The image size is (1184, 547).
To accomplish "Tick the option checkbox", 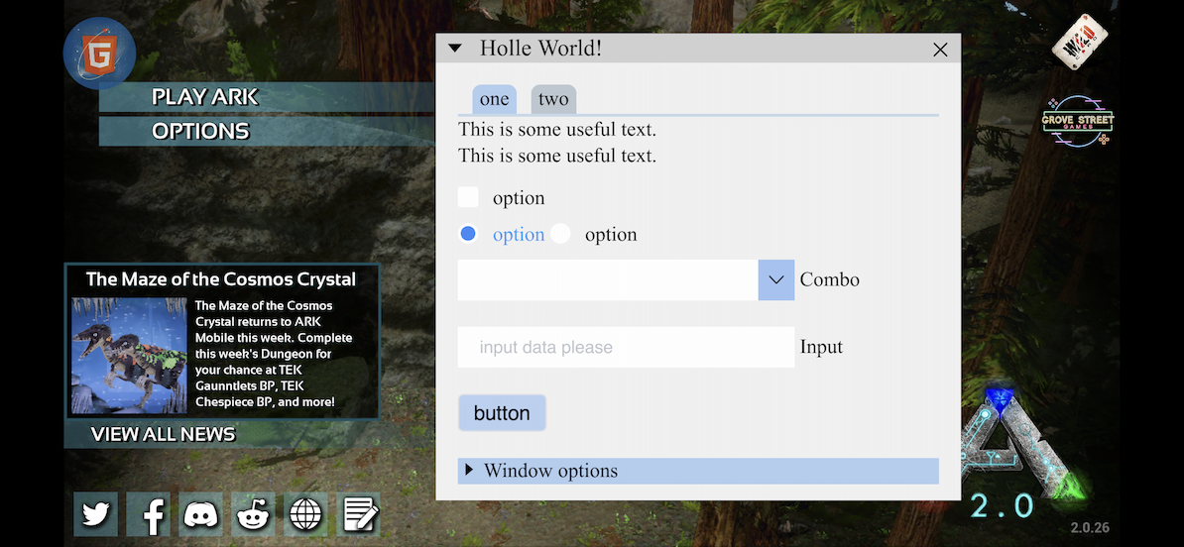I will tap(468, 197).
